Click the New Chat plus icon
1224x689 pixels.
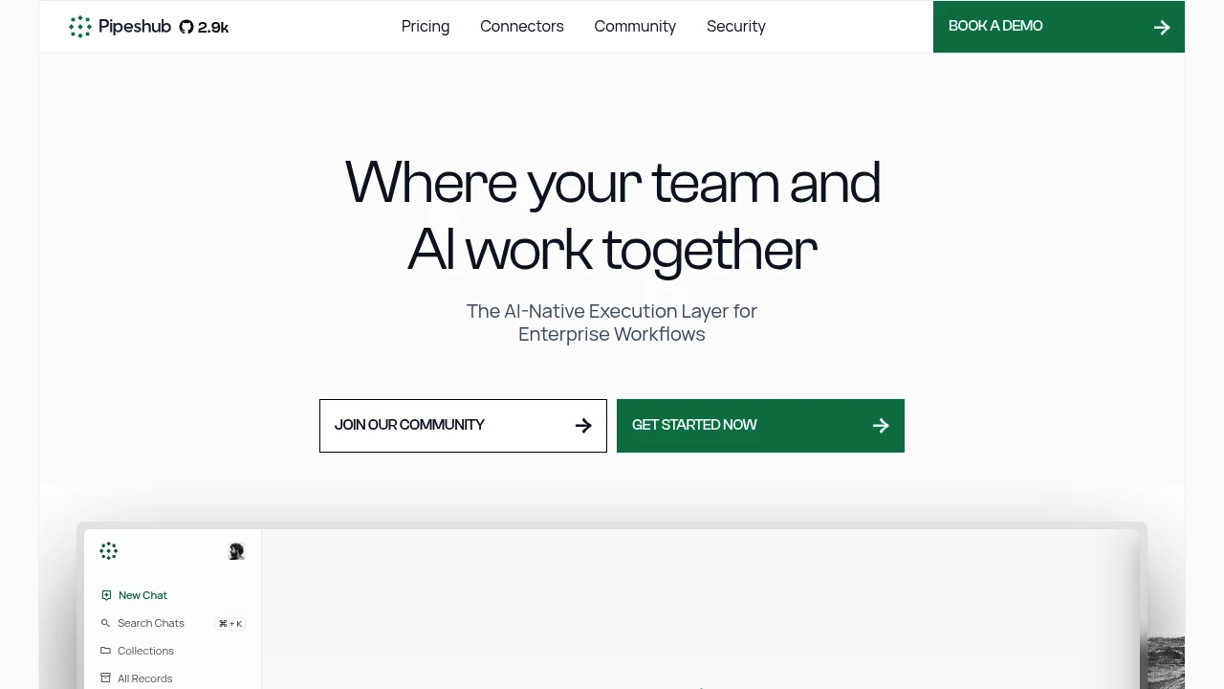[x=106, y=595]
